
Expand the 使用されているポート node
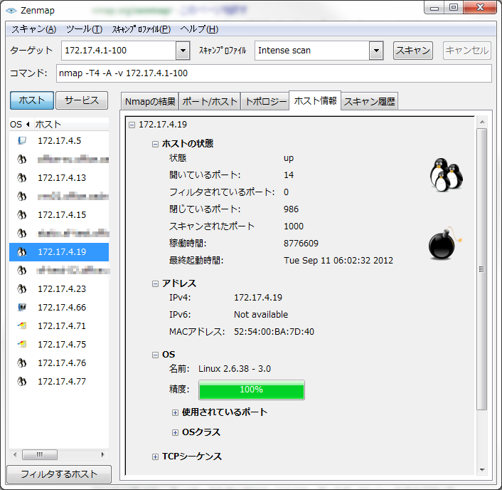(x=175, y=412)
